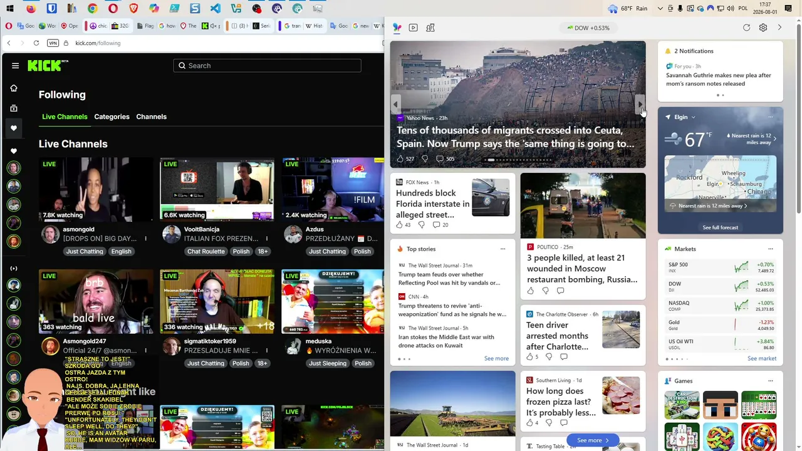The height and width of the screenshot is (451, 802).
Task: Open the weather card options menu
Action: click(x=771, y=117)
